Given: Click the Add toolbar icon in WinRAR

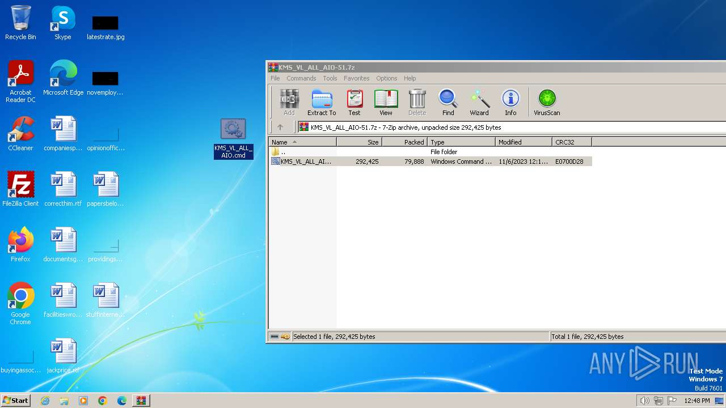Looking at the screenshot, I should 289,103.
